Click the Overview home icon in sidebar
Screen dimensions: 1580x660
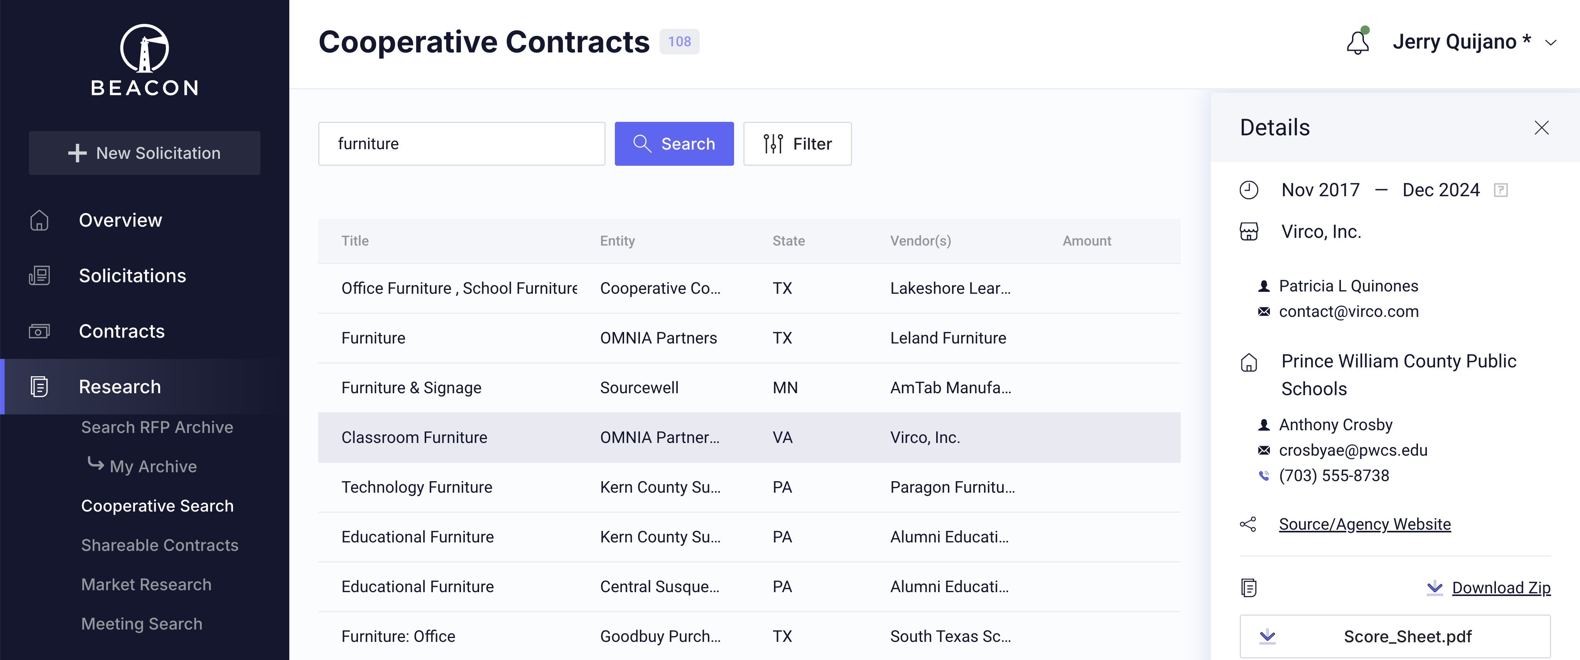pyautogui.click(x=39, y=220)
